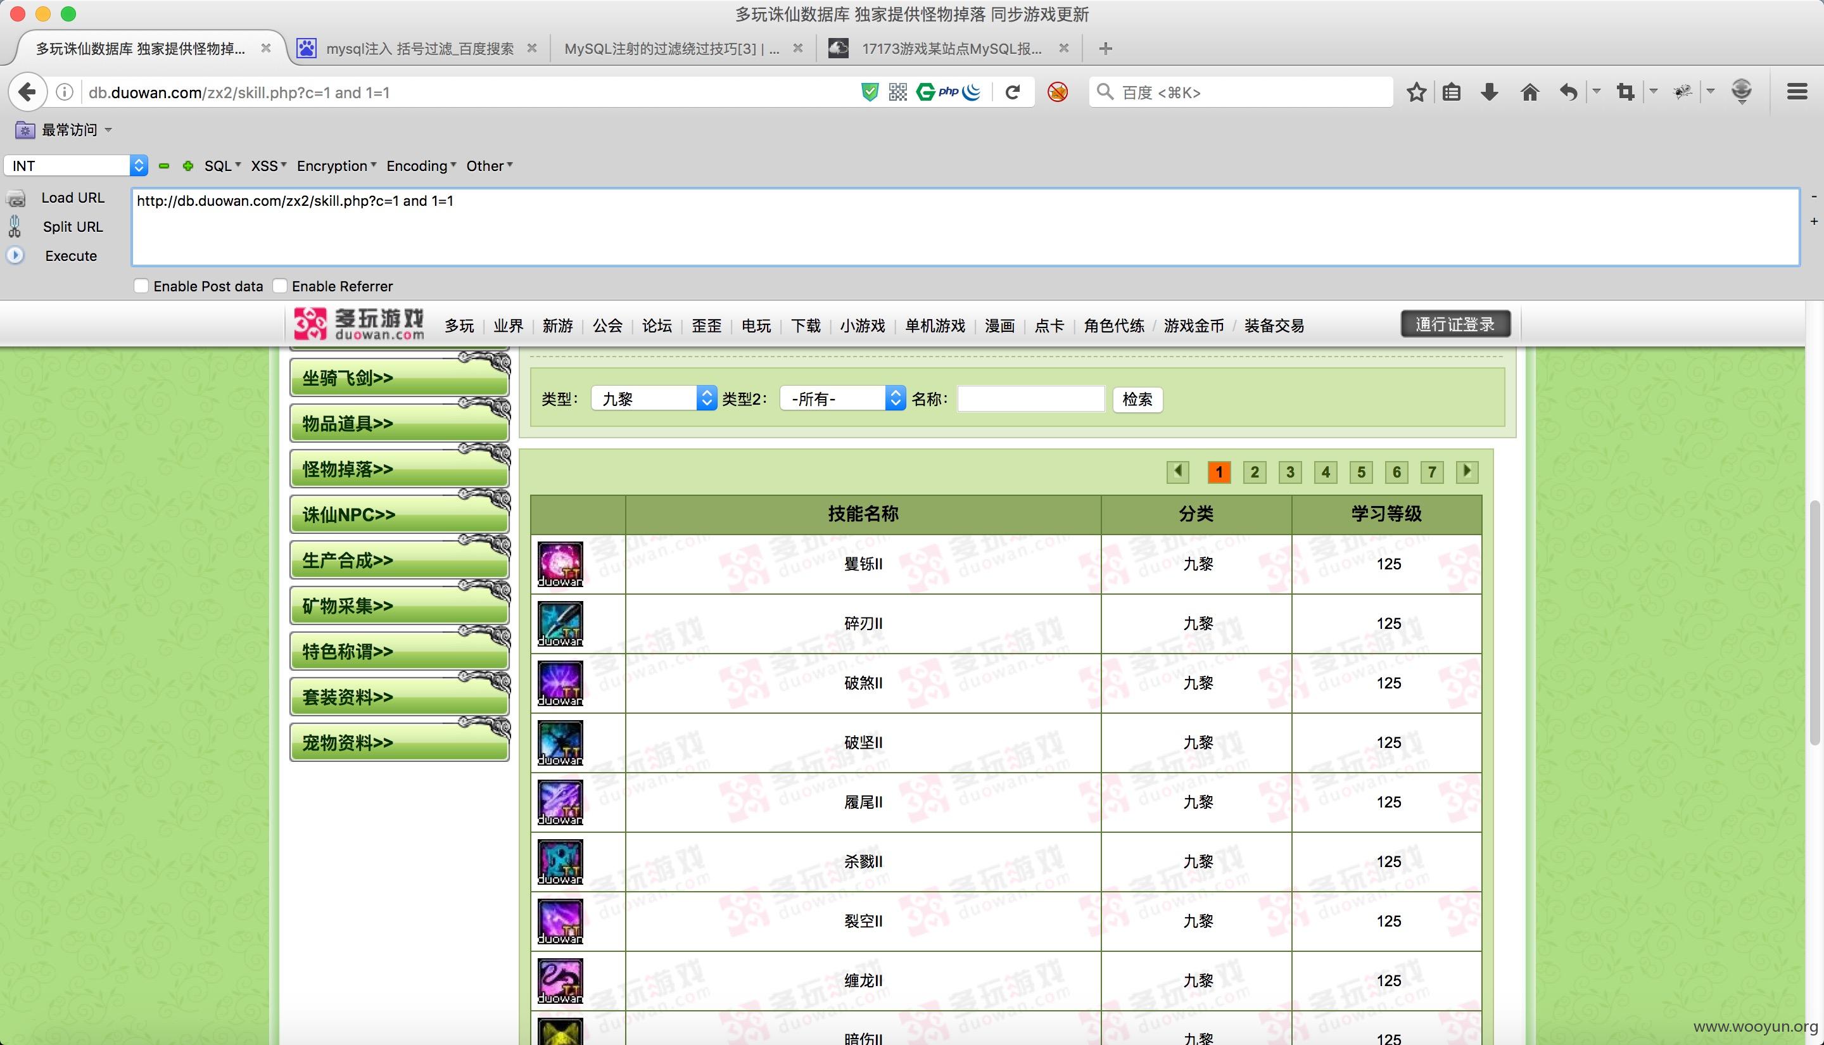
Task: Expand the 最常访问 bookmarks folder
Action: pos(65,130)
